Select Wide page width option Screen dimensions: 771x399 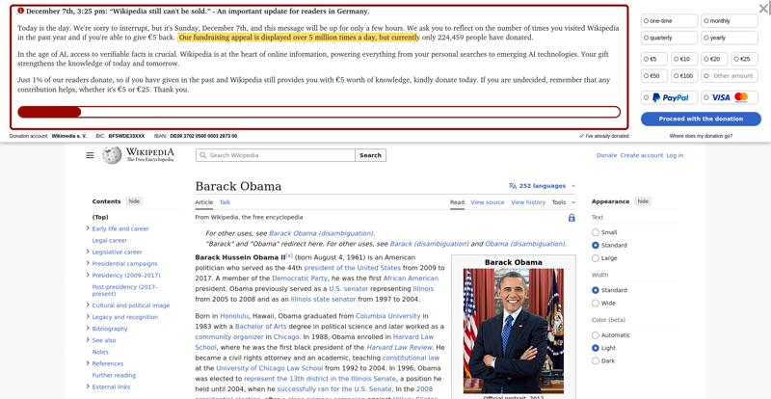596,303
